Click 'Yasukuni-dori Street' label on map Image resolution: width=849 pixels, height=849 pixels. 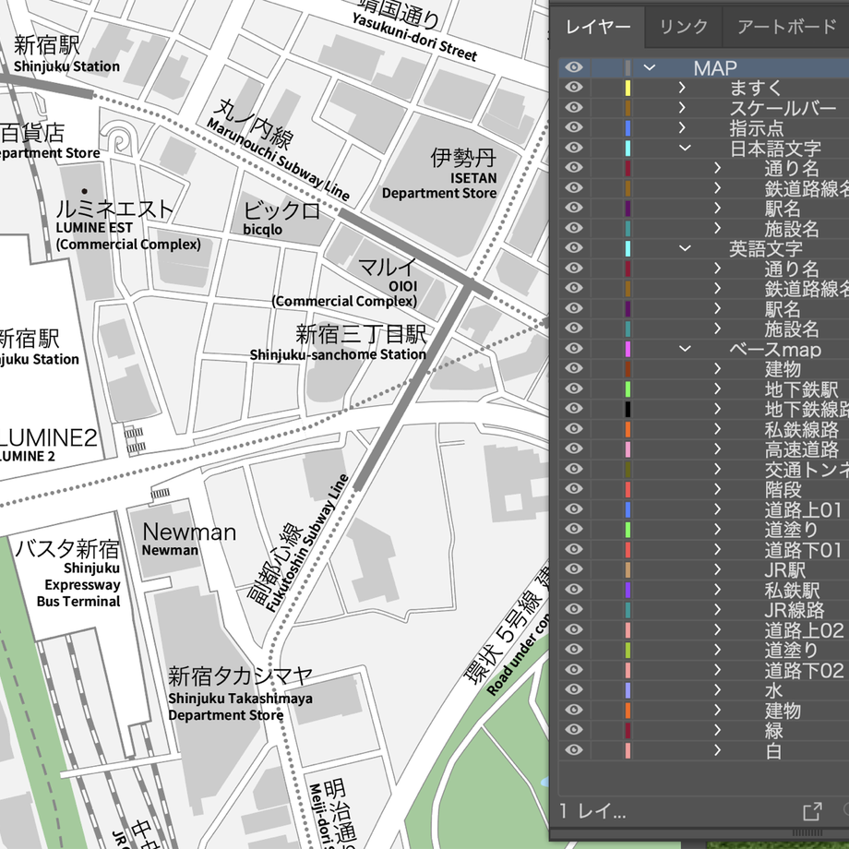[x=414, y=36]
